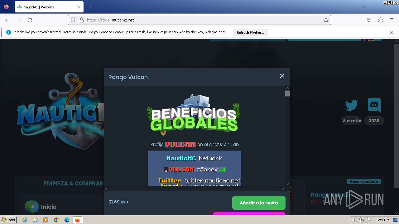Bookmark this page with the star icon
The height and width of the screenshot is (224, 399).
tap(326, 20)
